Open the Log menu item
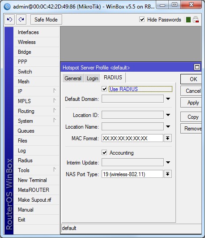205x238 pixels. pyautogui.click(x=37, y=151)
